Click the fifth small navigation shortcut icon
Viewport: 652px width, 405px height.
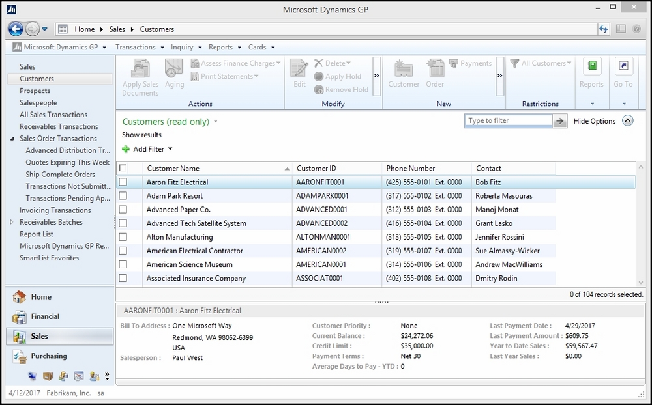click(95, 376)
